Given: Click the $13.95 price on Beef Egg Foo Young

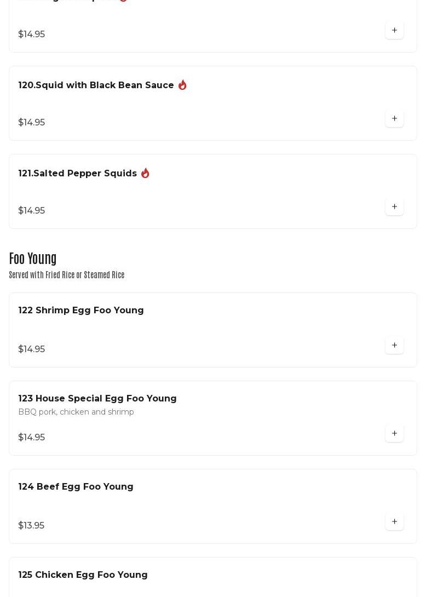Looking at the screenshot, I should pyautogui.click(x=31, y=526).
